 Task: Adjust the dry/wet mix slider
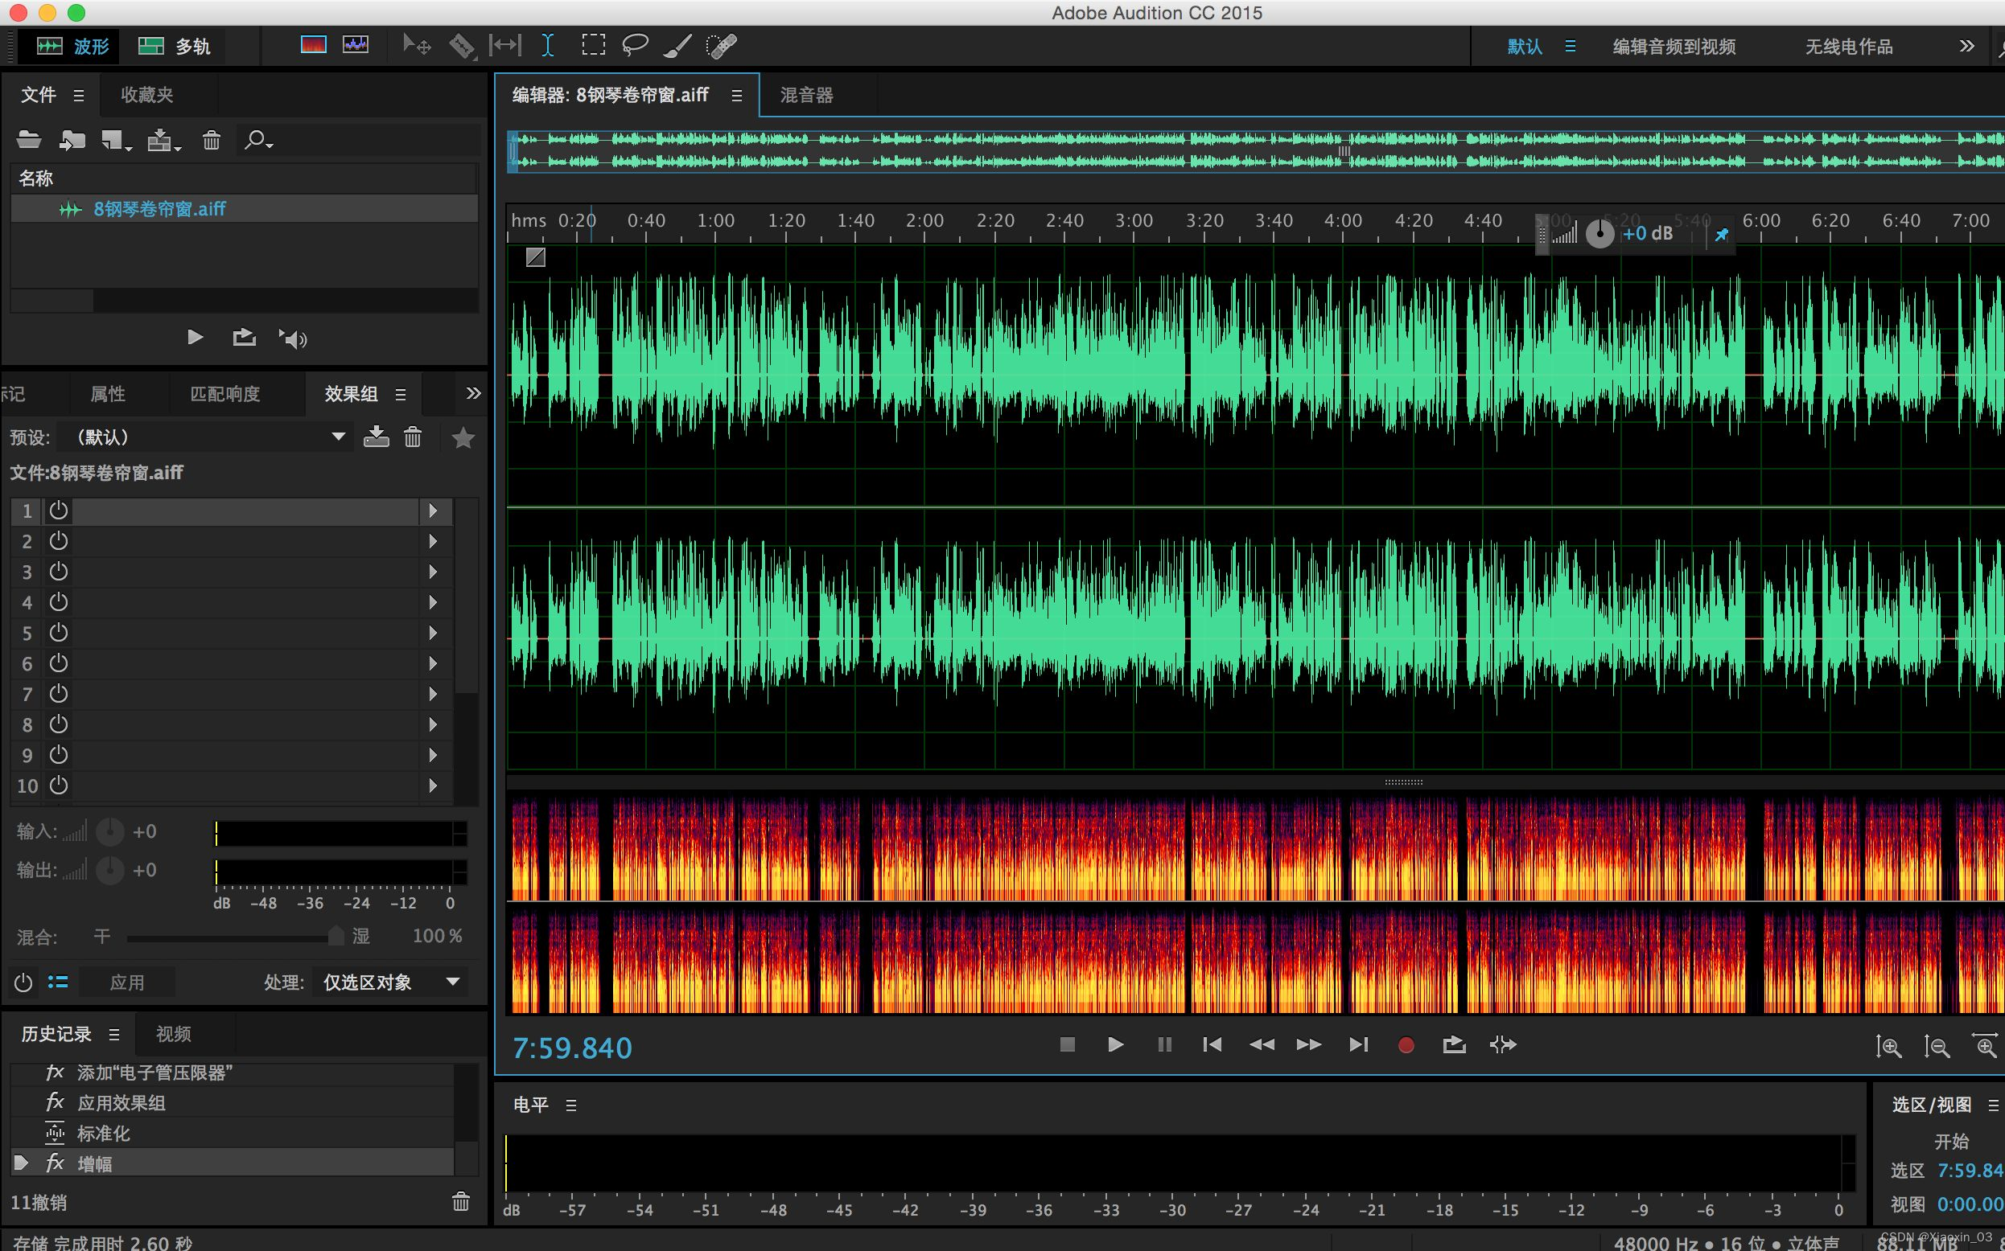tap(335, 937)
